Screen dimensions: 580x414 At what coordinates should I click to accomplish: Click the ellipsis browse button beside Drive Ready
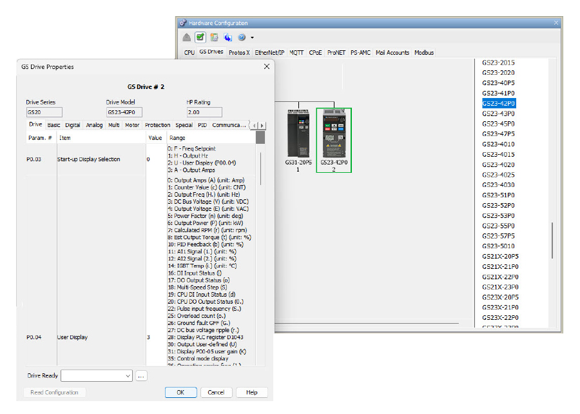pos(141,375)
